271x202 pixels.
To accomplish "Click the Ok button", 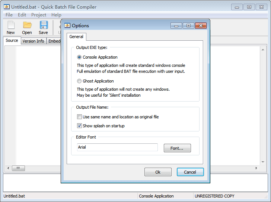I will click(158, 172).
